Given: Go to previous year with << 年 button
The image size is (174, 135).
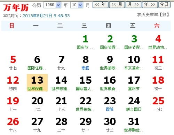Looking at the screenshot, I should (101, 5).
